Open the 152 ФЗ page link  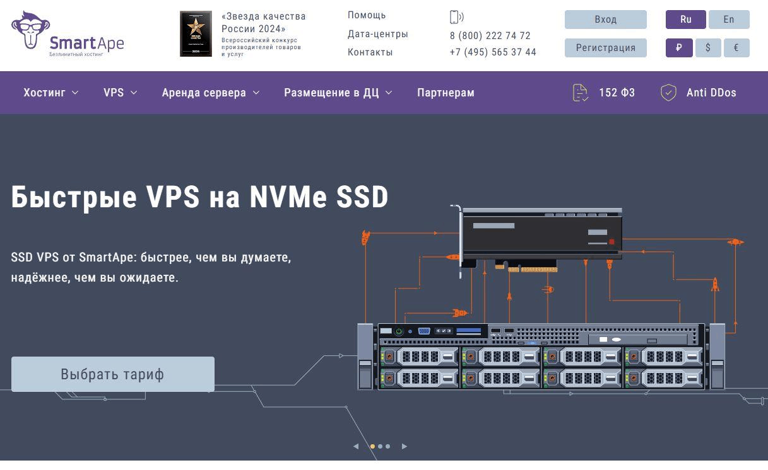tap(617, 93)
